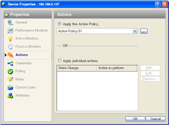Click the title bar application icon
Image resolution: width=169 pixels, height=125 pixels.
4,4
